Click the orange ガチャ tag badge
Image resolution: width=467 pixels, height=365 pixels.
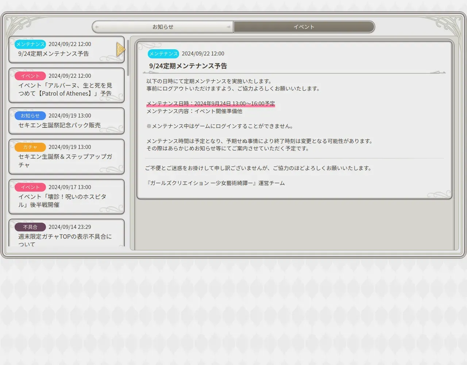[x=30, y=147]
